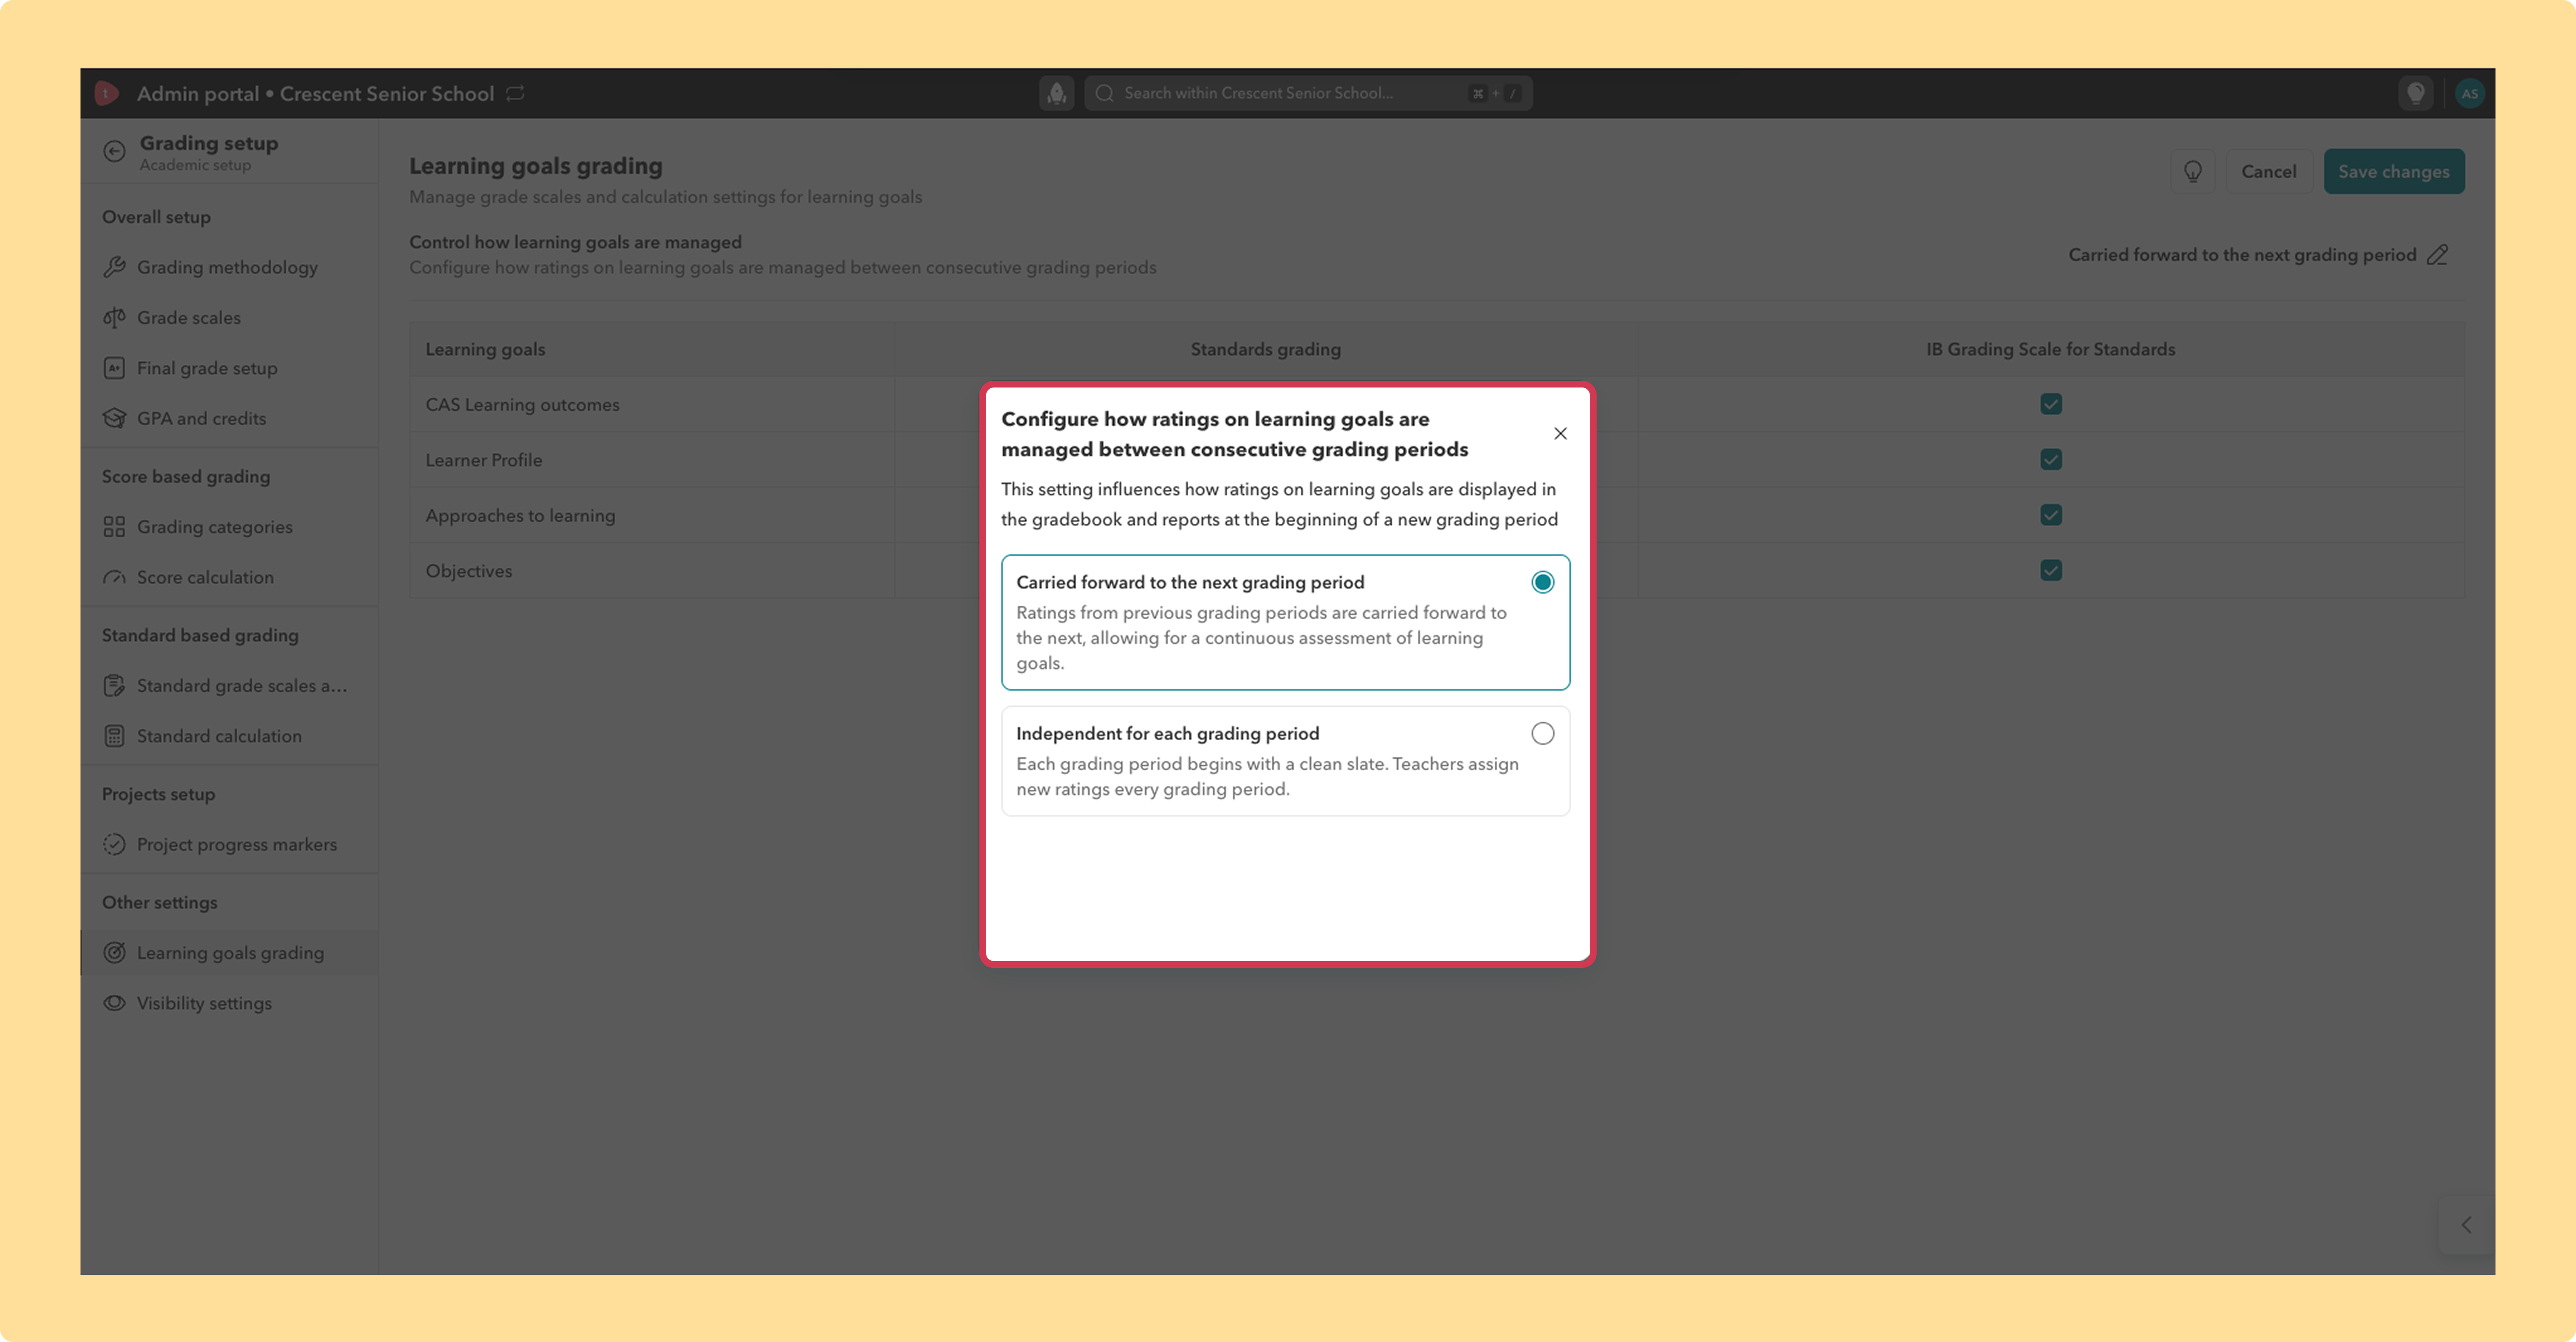Click the app logo in top-left corner
Viewport: 2576px width, 1342px height.
click(106, 93)
